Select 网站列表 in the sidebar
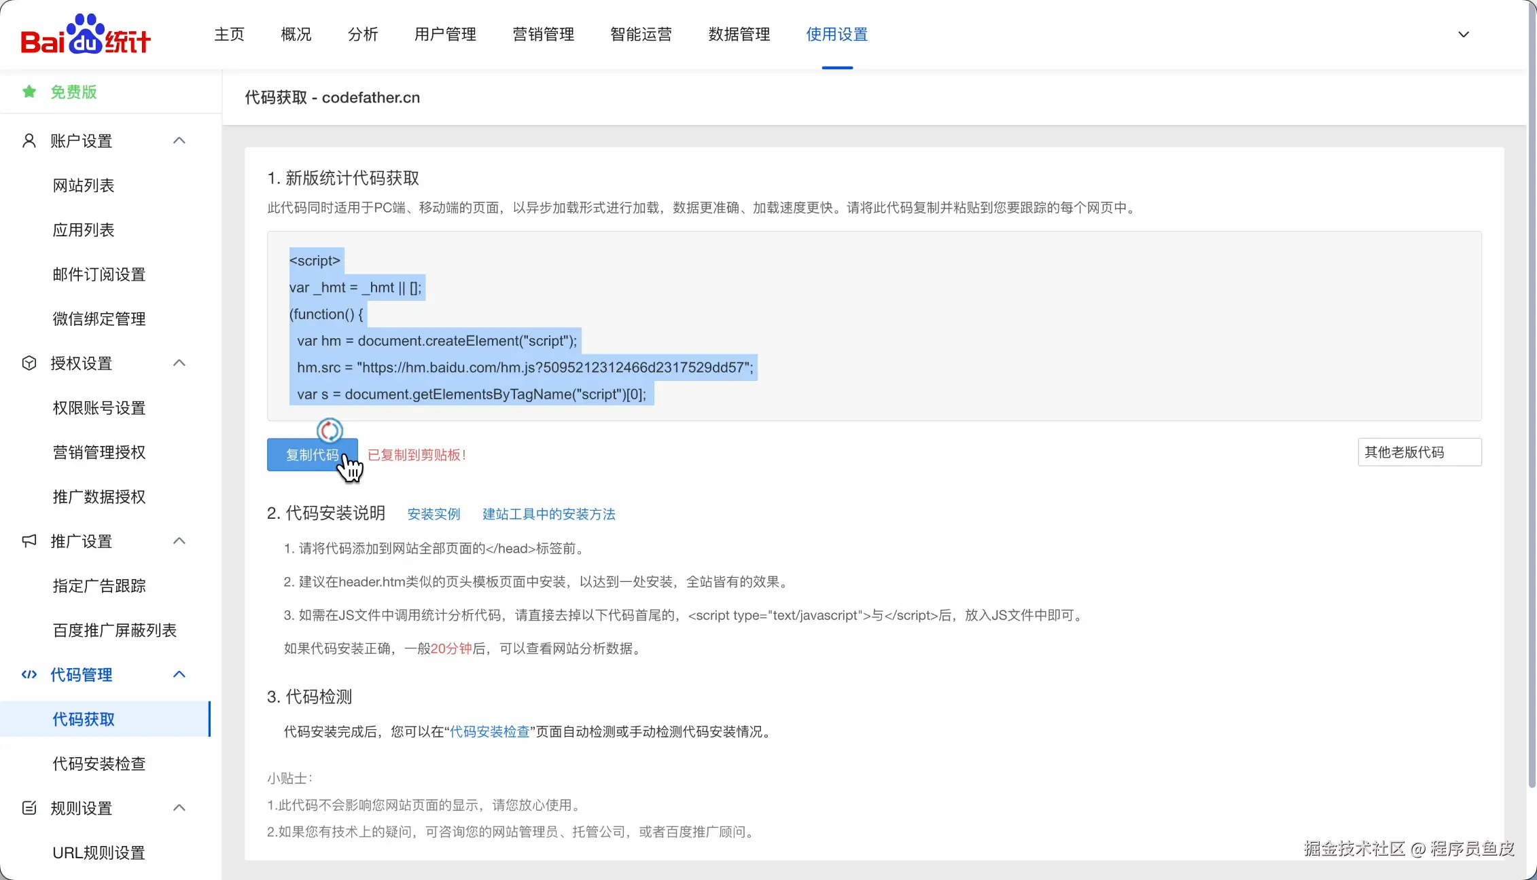The height and width of the screenshot is (880, 1537). point(84,185)
